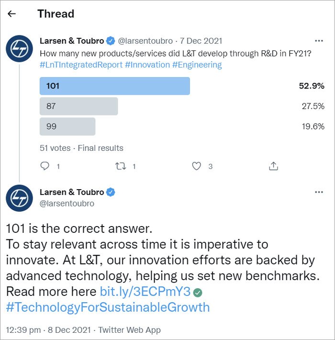The image size is (335, 340).
Task: Click the @larsentoubro handle in reply tweet
Action: pyautogui.click(x=67, y=204)
